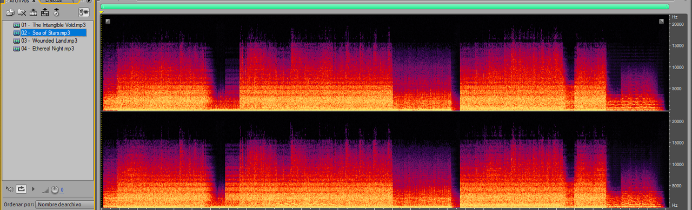The width and height of the screenshot is (692, 210).
Task: Open the panel menu round arrow button
Action: click(x=89, y=1)
